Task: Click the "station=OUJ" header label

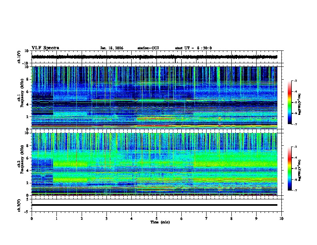Action: coord(148,48)
